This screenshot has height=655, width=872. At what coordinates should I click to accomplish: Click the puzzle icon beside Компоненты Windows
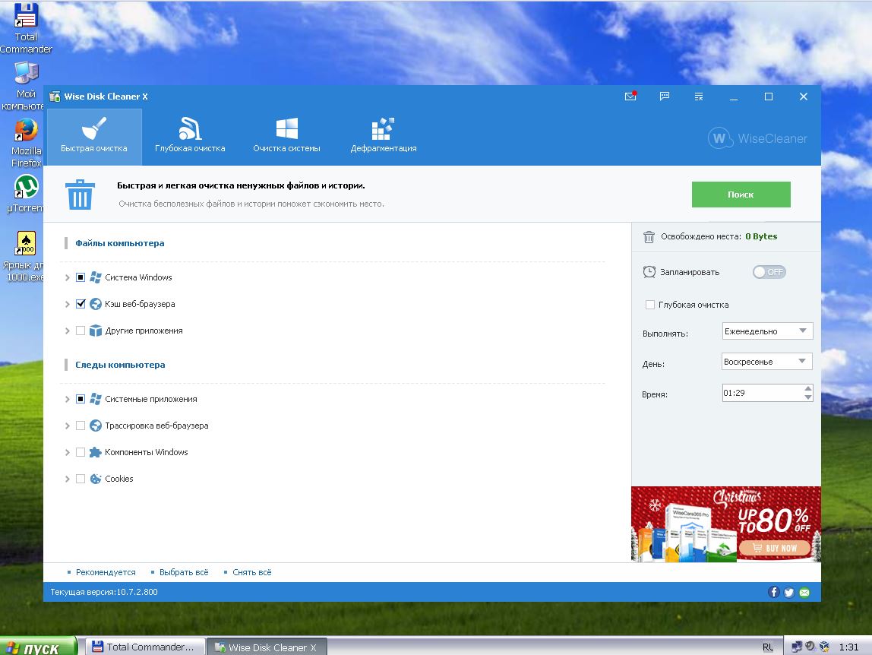(x=96, y=452)
